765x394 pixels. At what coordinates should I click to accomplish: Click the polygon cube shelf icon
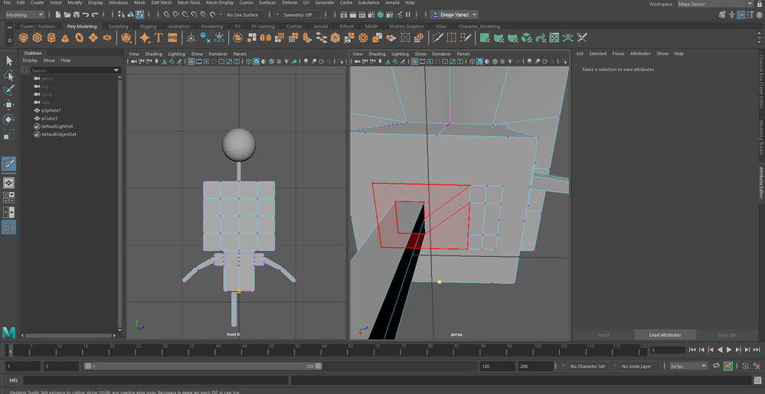point(38,37)
